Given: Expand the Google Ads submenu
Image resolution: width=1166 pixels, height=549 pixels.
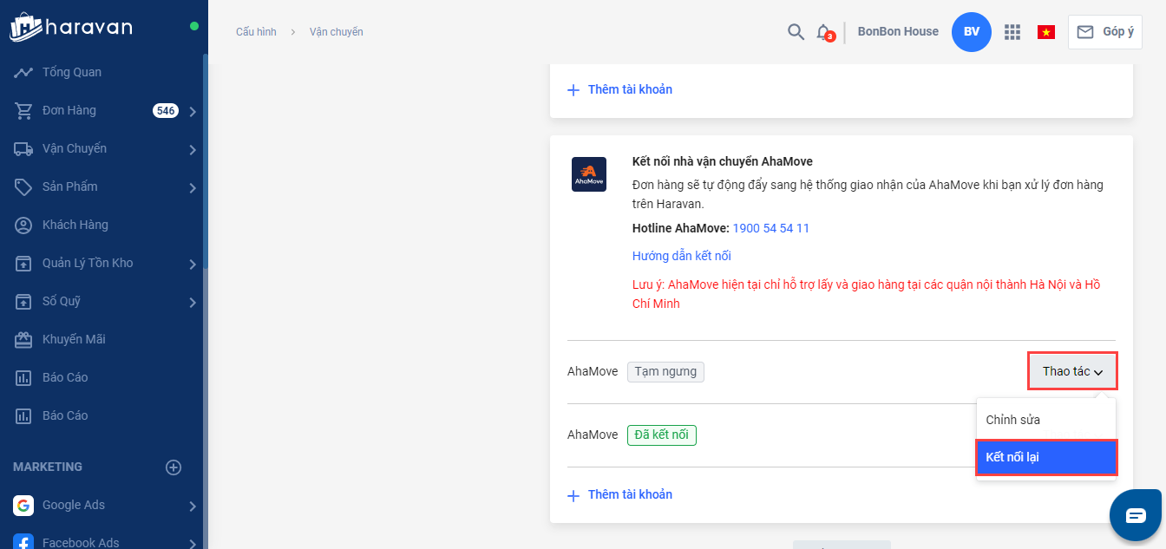Looking at the screenshot, I should pyautogui.click(x=192, y=506).
